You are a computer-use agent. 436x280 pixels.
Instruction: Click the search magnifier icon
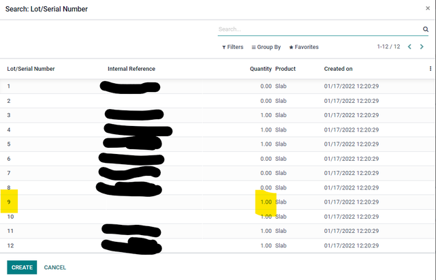(x=425, y=29)
